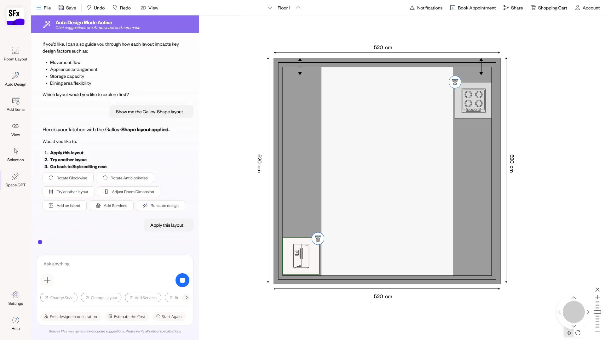Click Start Again
The image size is (605, 340).
pyautogui.click(x=169, y=316)
